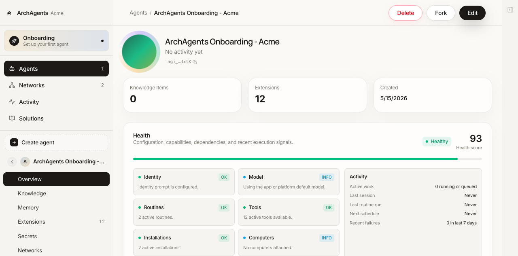The height and width of the screenshot is (256, 518).
Task: Open the Solutions section
Action: [x=56, y=118]
